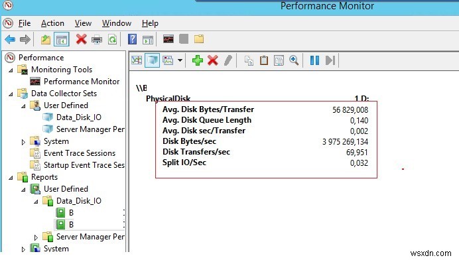Add a counter with the green plus
The height and width of the screenshot is (260, 459).
point(198,60)
